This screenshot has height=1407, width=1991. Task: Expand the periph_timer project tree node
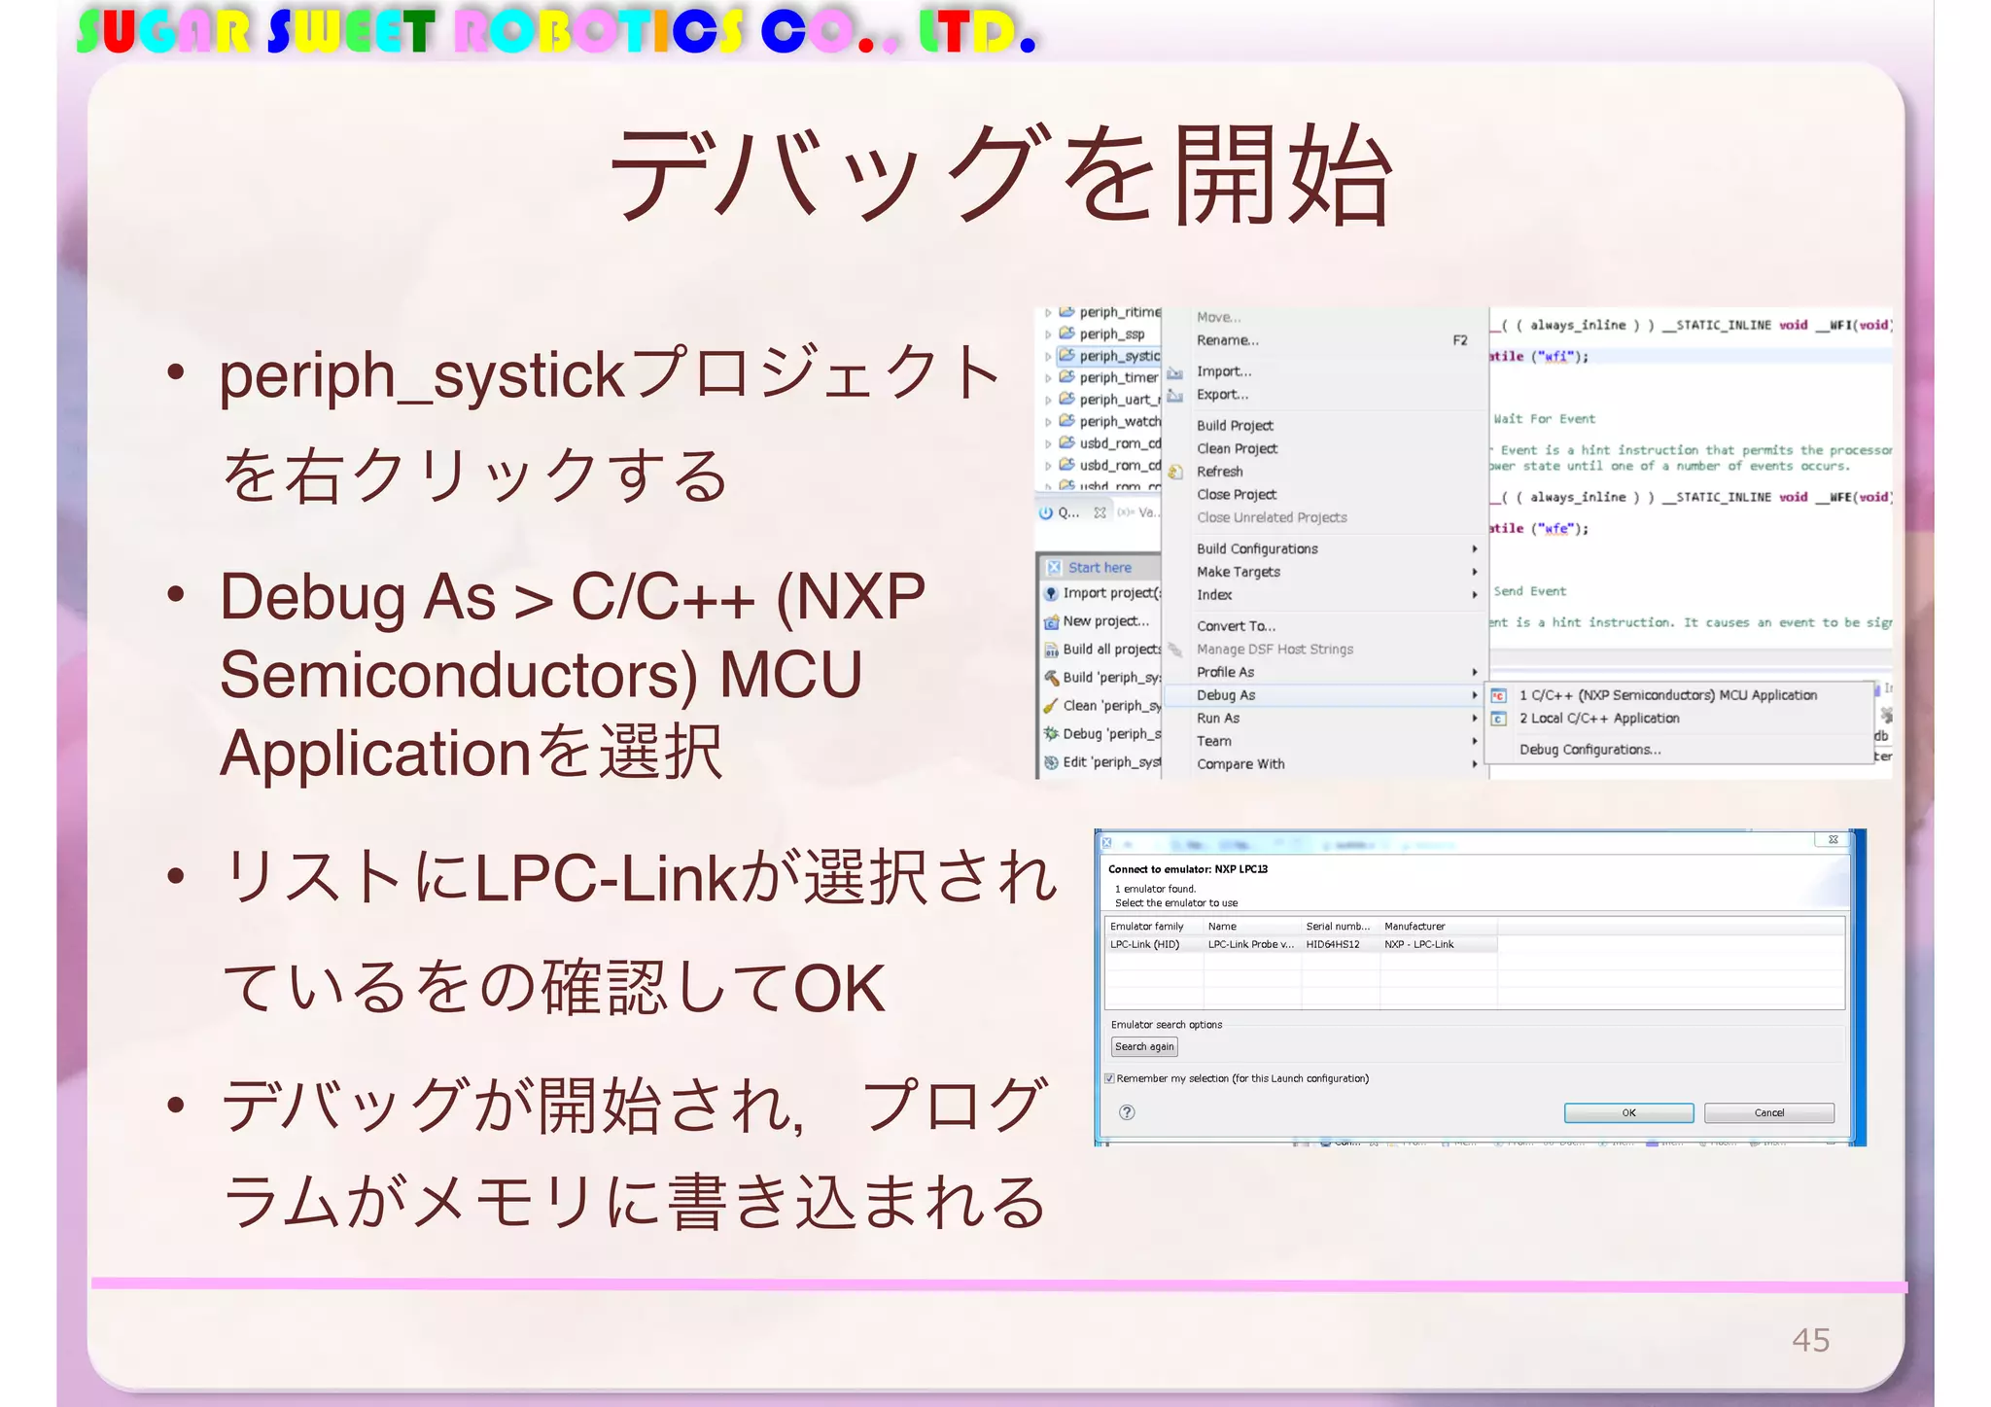click(1048, 378)
